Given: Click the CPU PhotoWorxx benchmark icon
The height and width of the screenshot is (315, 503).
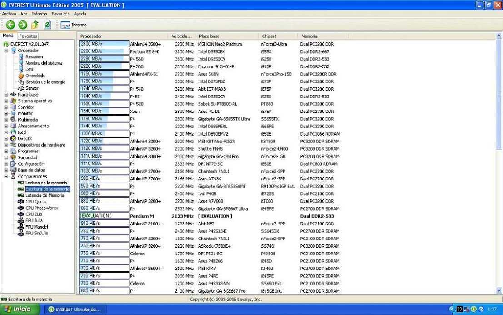Looking at the screenshot, I should click(x=21, y=208).
